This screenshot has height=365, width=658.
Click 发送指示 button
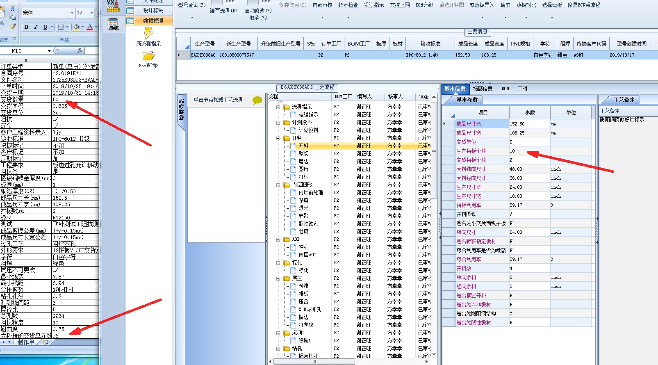tap(374, 5)
